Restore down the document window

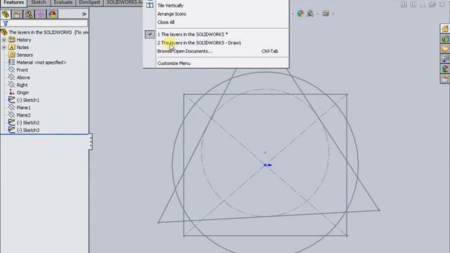tap(432, 4)
